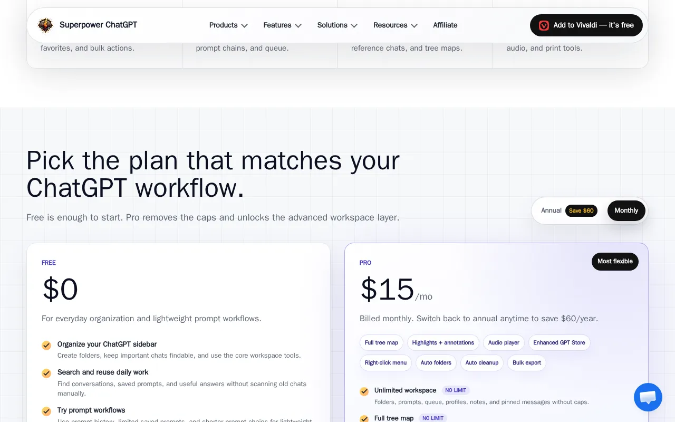
Task: Click 'Organize your ChatGPT sidebar' heading
Action: coord(107,344)
